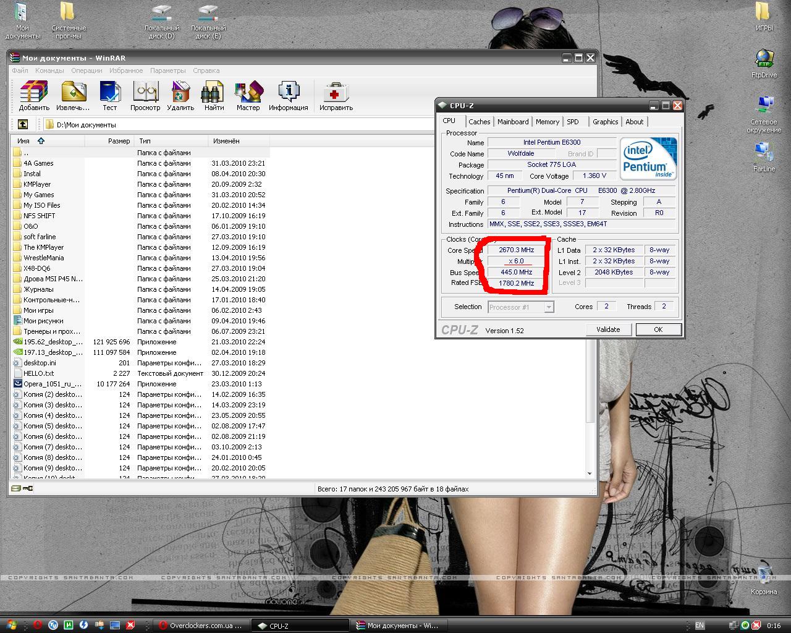Click the Validate button in CPU-Z
Viewport: 791px width, 633px height.
(x=608, y=329)
